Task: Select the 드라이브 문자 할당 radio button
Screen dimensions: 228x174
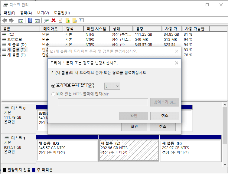Action: (53, 86)
